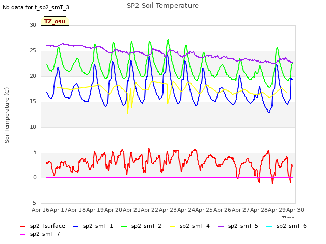Click the Apr 25 x-axis tick label
The height and width of the screenshot is (244, 326).
[204, 210]
